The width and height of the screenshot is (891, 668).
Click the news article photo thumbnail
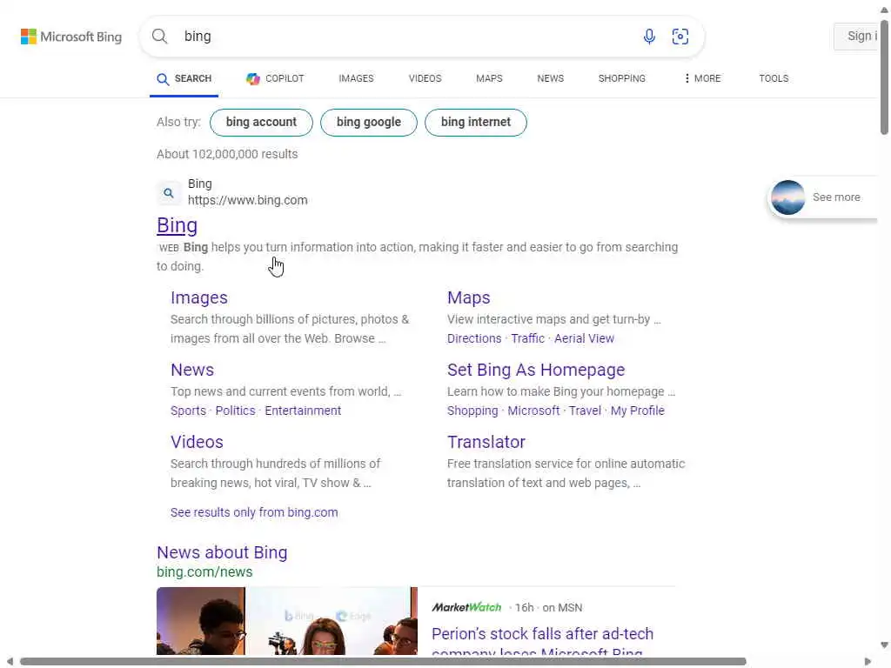287,621
